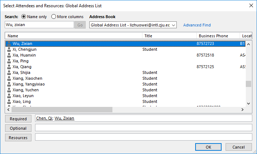Click the person icon next to Xia, Shijia
257x154 pixels.
point(9,72)
